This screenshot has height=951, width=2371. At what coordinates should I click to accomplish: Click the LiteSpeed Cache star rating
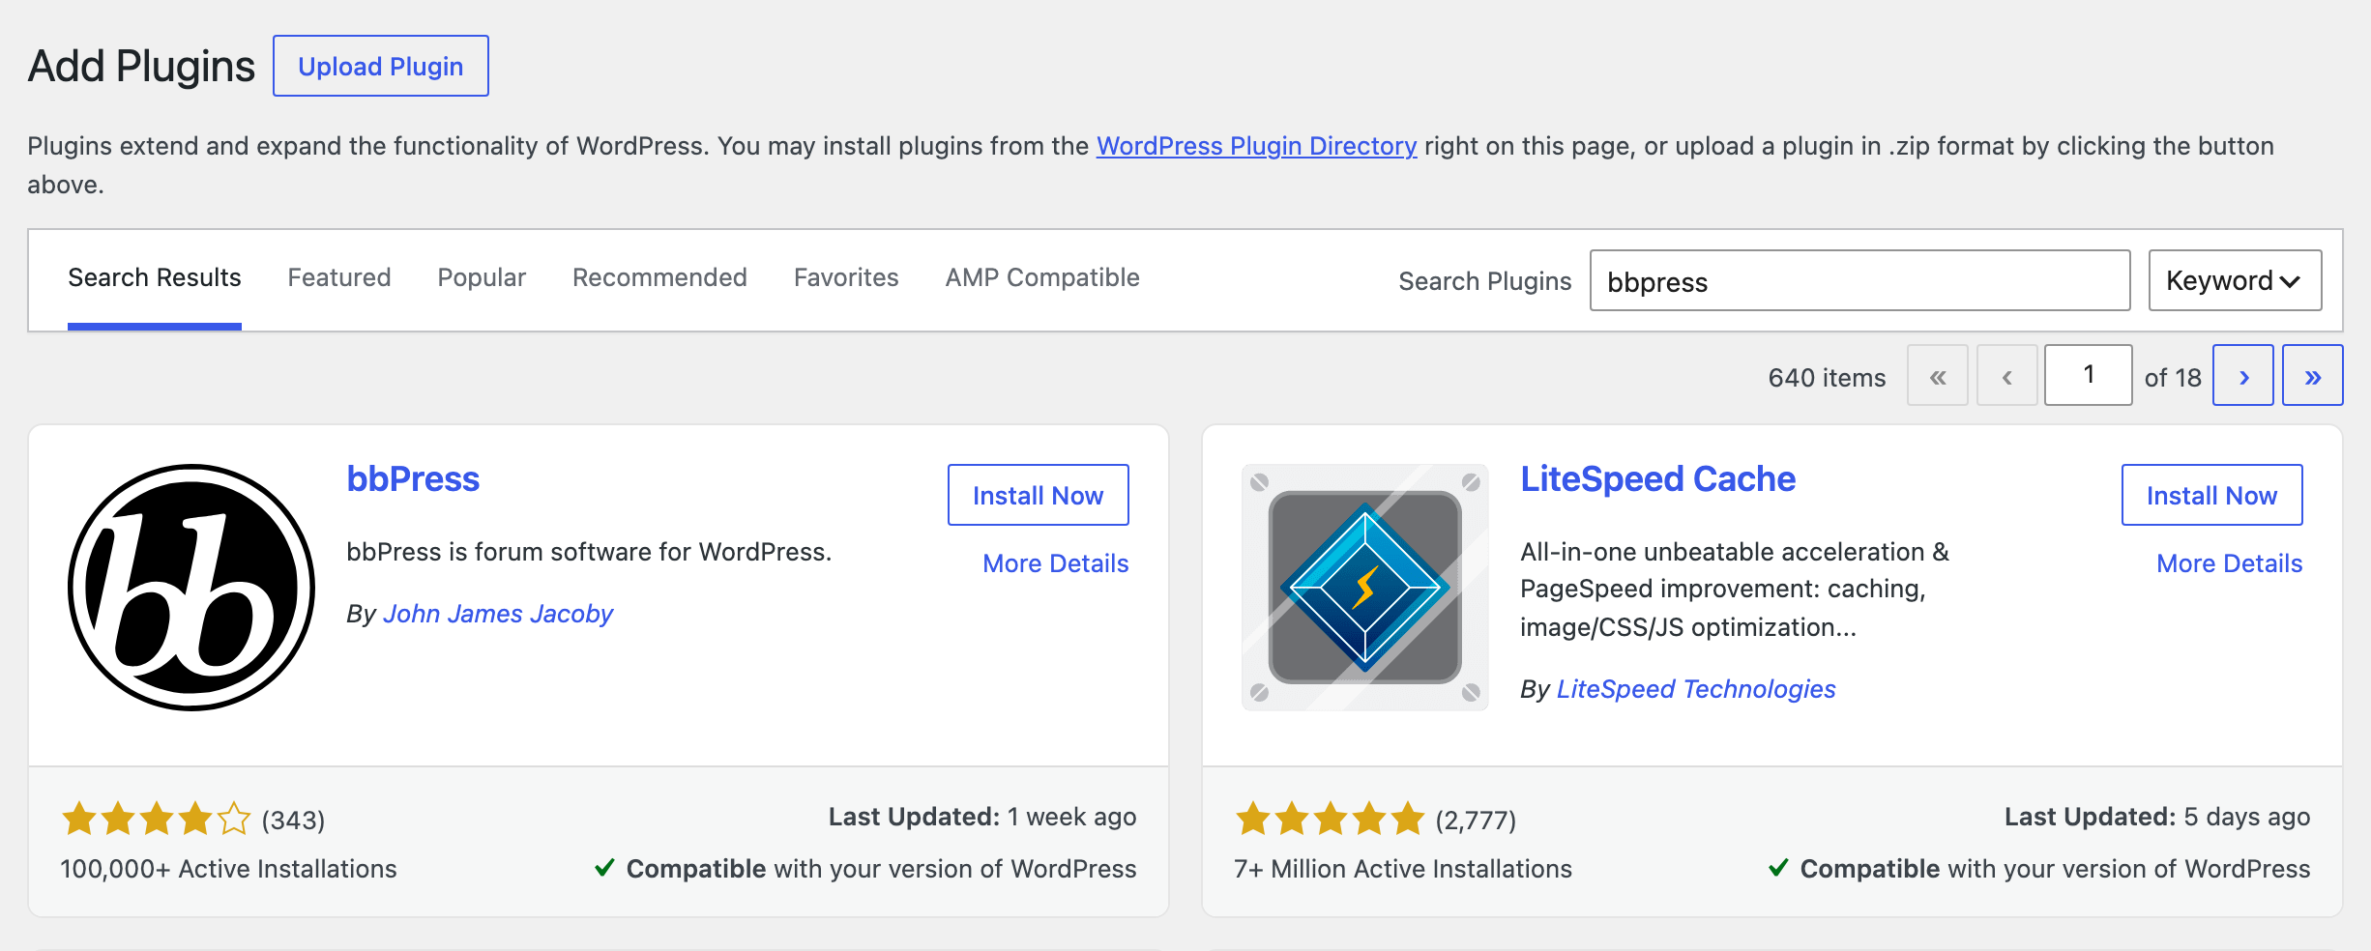click(1331, 819)
